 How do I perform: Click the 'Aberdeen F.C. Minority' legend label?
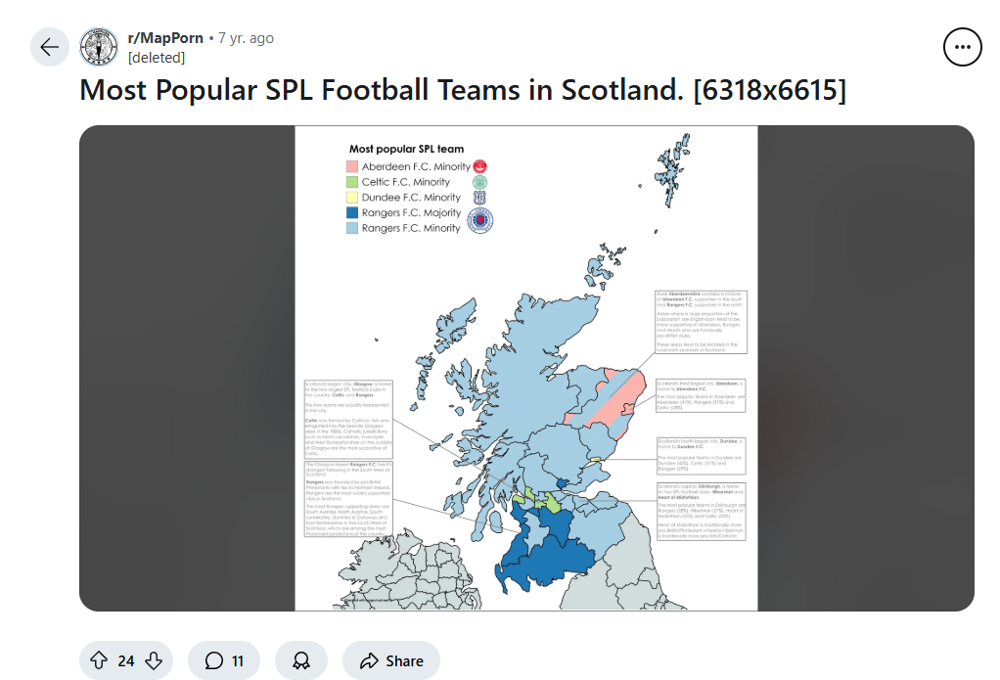416,166
